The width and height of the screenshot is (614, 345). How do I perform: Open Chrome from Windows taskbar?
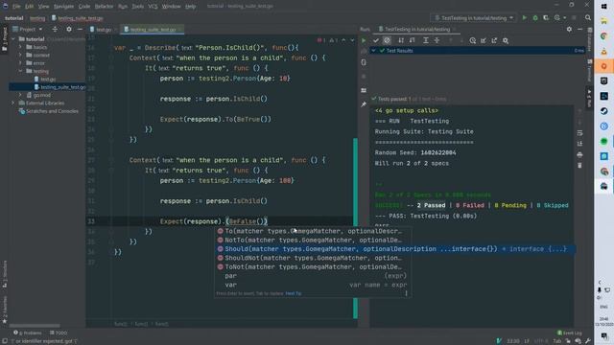[603, 36]
